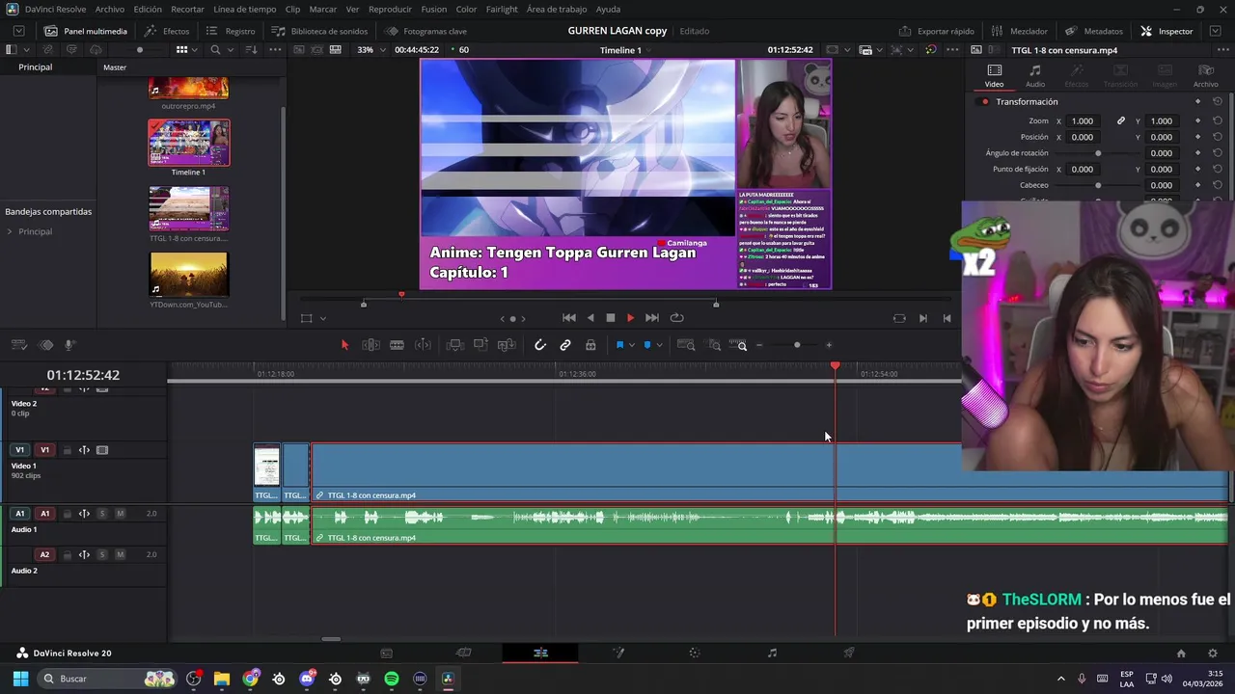Click the detail zoom icon
This screenshot has width=1235, height=694.
coord(714,345)
